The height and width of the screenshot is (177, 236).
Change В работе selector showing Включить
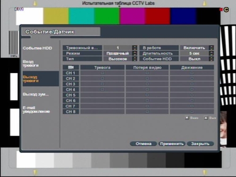pyautogui.click(x=197, y=48)
